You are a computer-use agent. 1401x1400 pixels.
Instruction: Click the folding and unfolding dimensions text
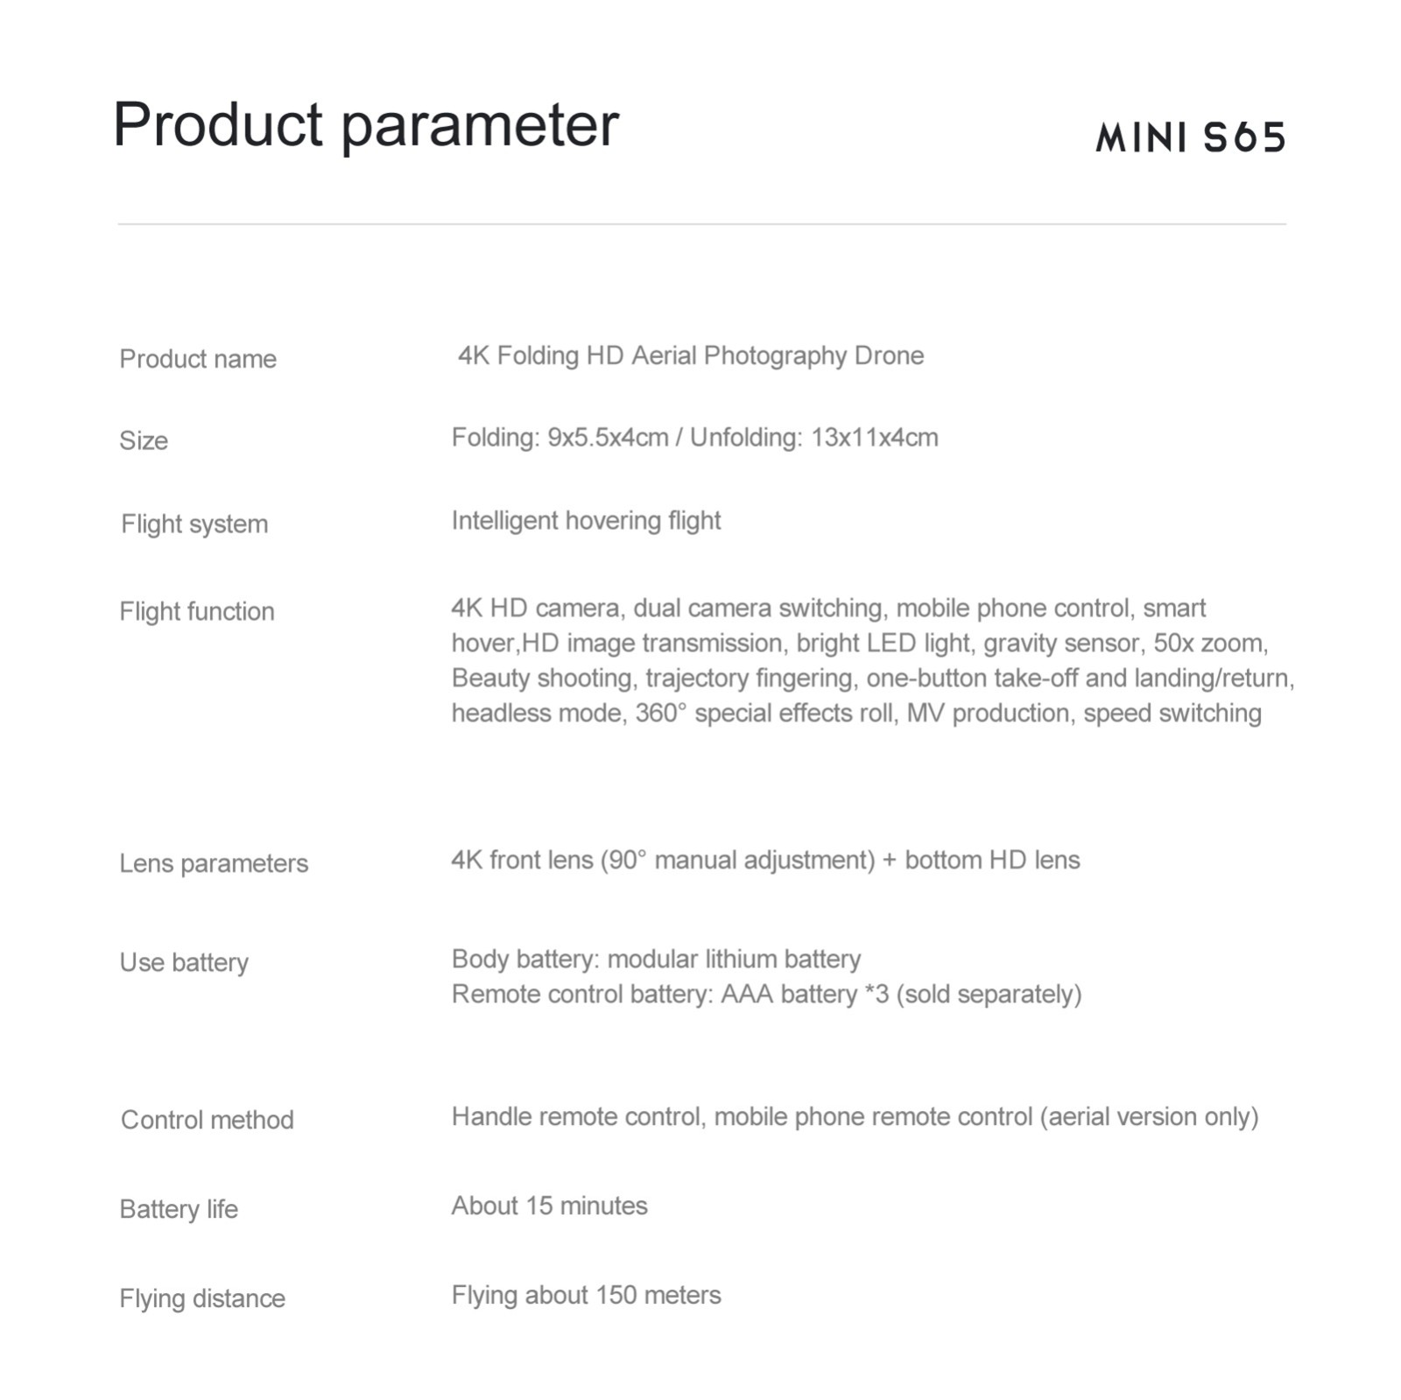694,438
